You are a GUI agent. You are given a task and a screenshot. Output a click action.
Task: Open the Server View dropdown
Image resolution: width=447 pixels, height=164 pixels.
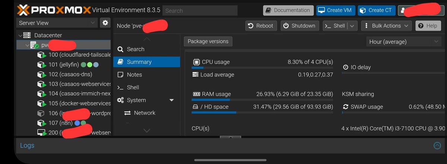coord(57,23)
